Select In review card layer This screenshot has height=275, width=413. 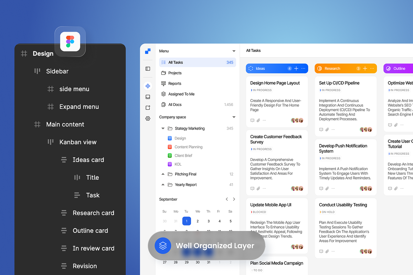click(93, 249)
